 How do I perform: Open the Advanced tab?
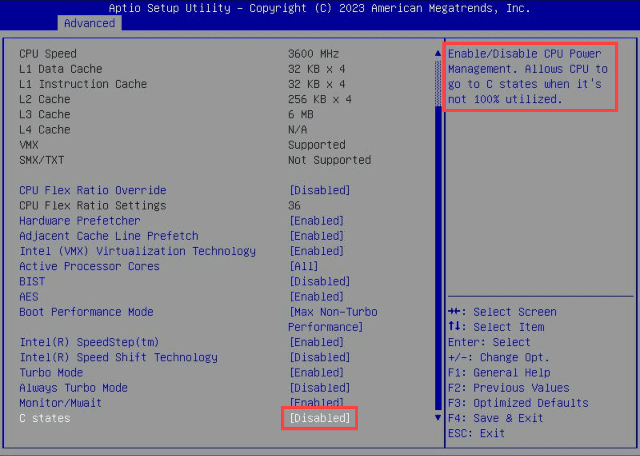coord(89,23)
